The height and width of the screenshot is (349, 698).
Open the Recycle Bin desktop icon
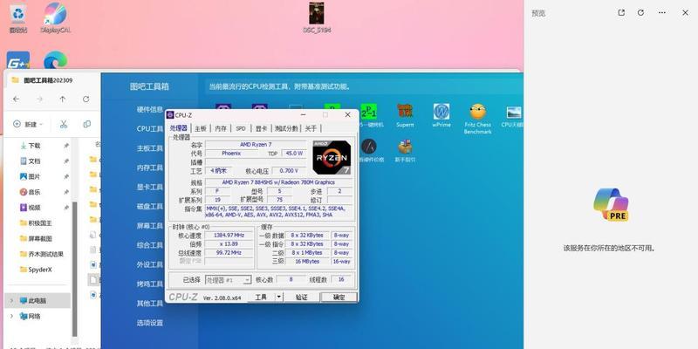coord(18,17)
